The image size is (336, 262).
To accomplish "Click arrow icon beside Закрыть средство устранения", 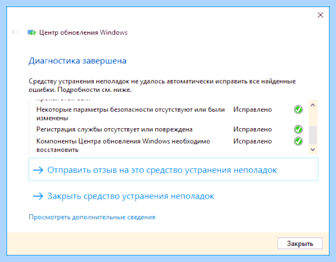I will point(38,196).
